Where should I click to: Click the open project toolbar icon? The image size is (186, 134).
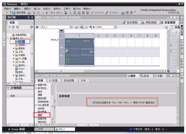point(10,13)
